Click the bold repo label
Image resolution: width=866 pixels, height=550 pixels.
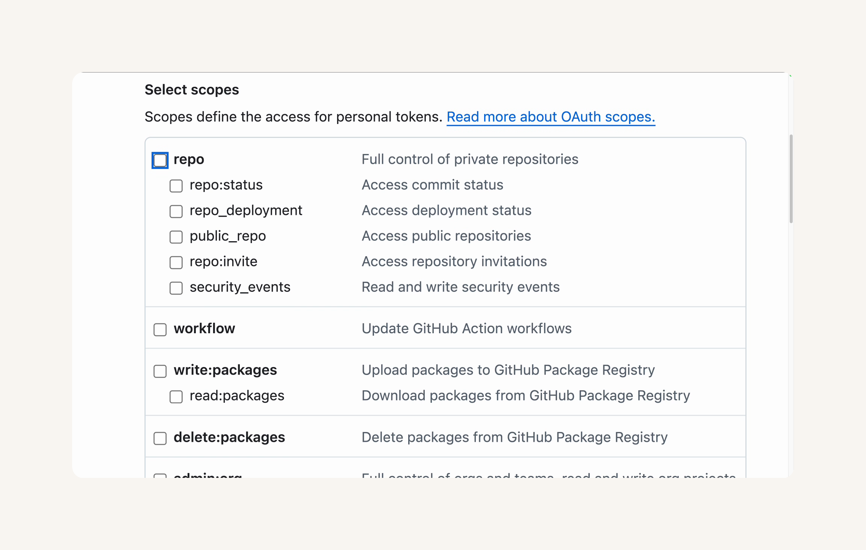189,159
